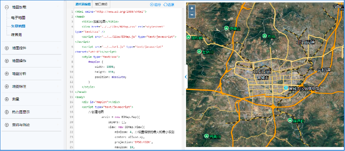This screenshot has width=345, height=151.
Task: Click the 运行 run icon
Action: pyautogui.click(x=152, y=4)
